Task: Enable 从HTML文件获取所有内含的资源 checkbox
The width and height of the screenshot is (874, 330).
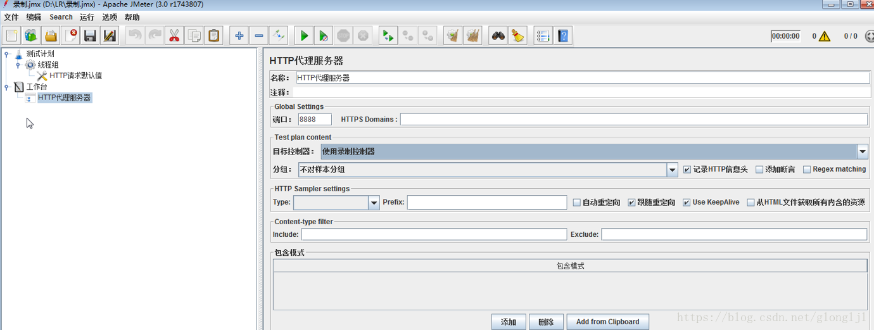Action: coord(750,203)
